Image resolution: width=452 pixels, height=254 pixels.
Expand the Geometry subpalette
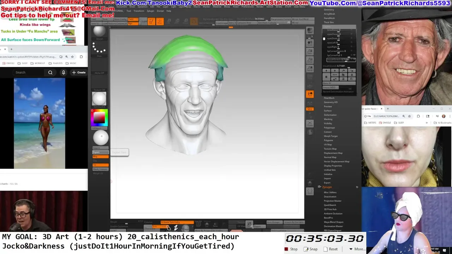pyautogui.click(x=329, y=10)
